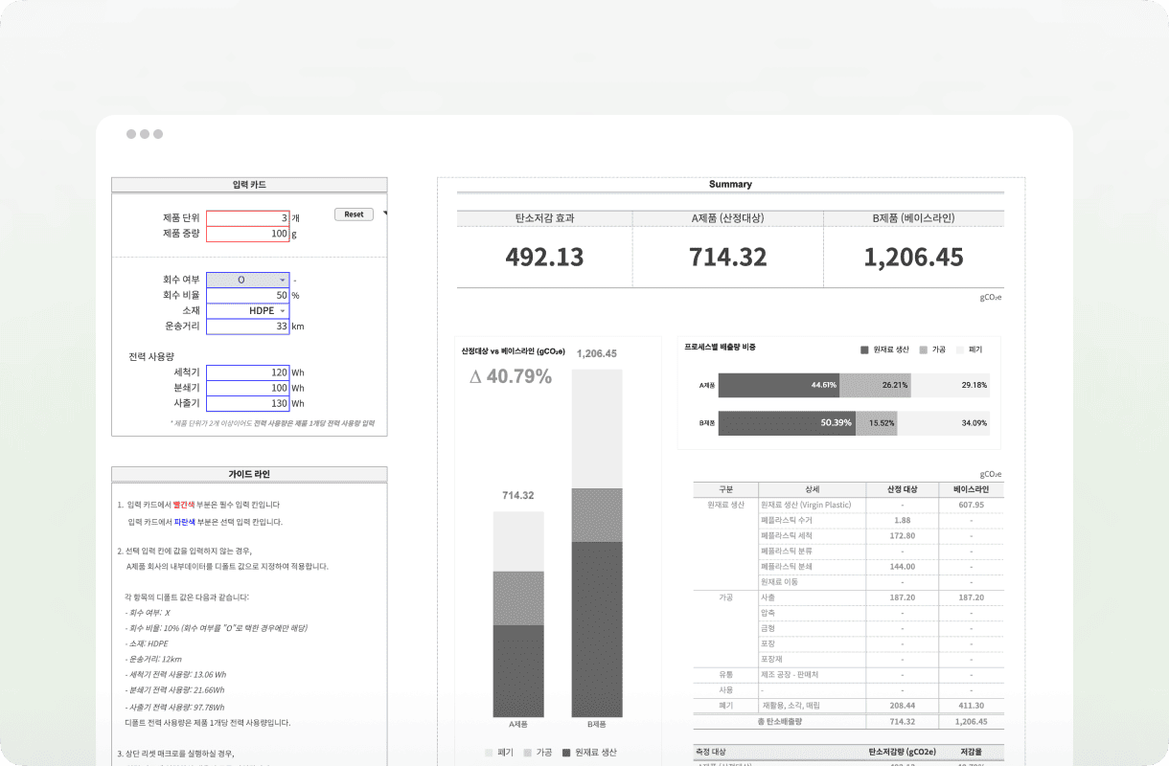Click the 34.09% segment of the B제품 bar
Viewport: 1169px width, 766px height.
[944, 423]
